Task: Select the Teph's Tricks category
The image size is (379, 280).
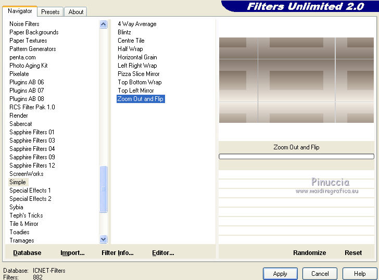Action: pos(26,215)
